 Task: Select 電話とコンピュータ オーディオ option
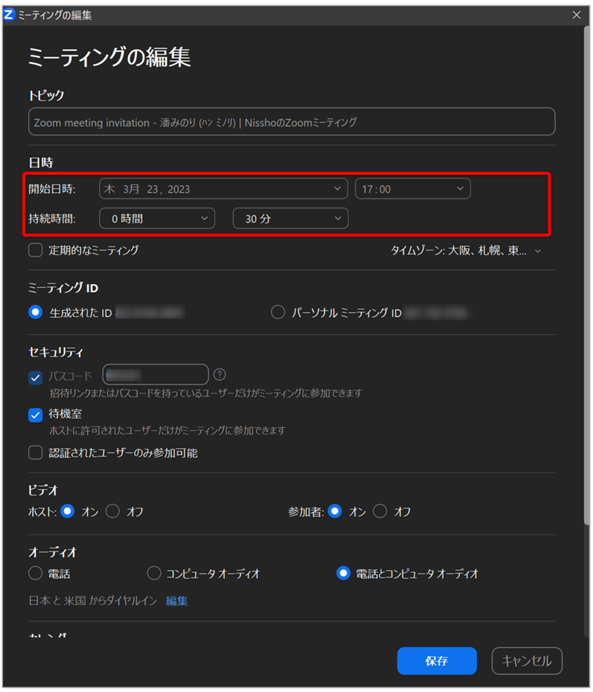[343, 573]
